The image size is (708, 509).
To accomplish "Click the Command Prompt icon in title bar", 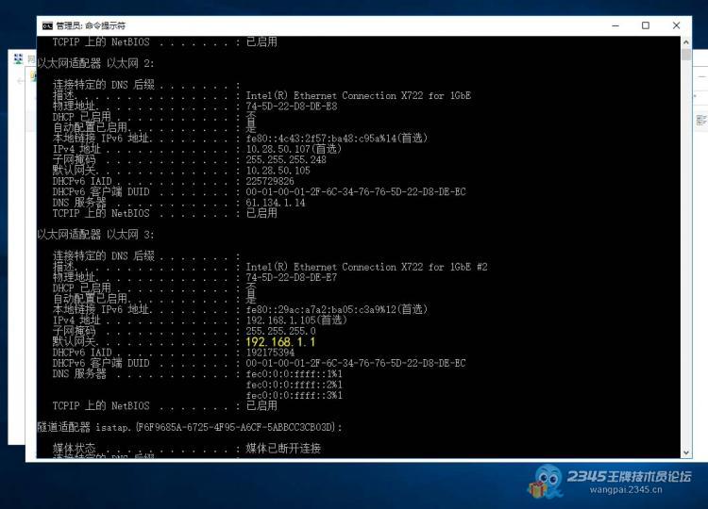I will pos(47,25).
